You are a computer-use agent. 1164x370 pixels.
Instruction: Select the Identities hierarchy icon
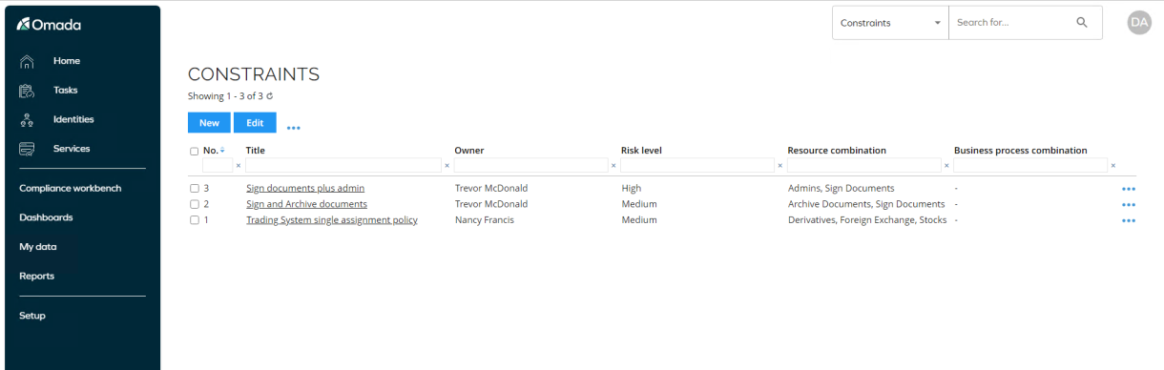27,120
